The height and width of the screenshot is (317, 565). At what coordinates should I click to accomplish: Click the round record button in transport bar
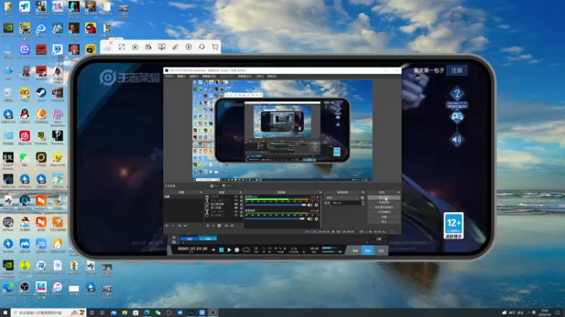(237, 250)
